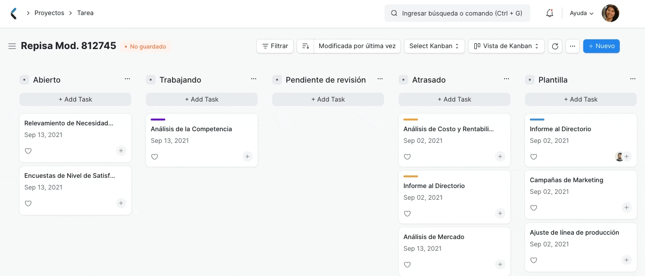This screenshot has width=645, height=276.
Task: Click the Filtrar button
Action: [x=275, y=46]
